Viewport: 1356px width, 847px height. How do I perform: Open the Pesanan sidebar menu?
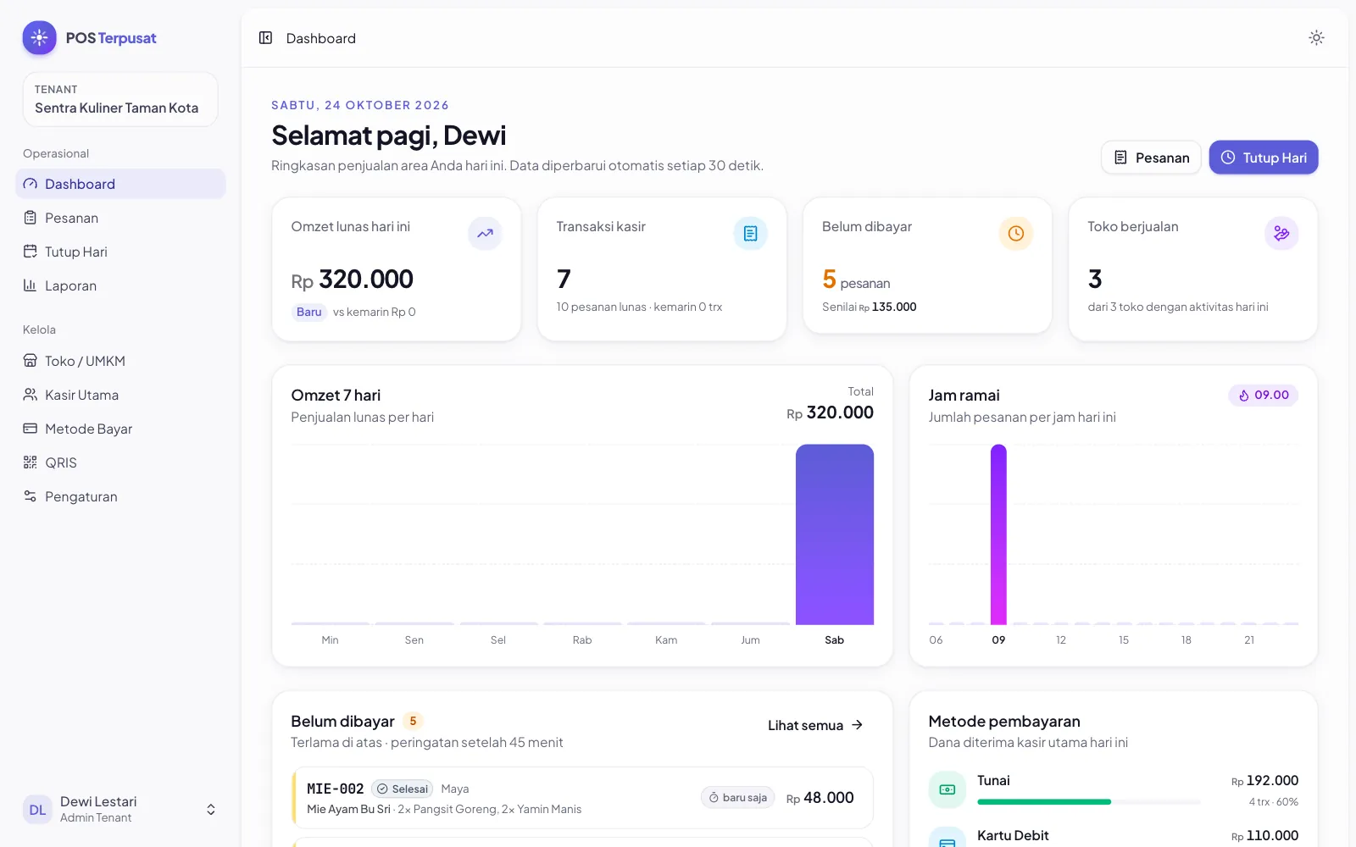pyautogui.click(x=120, y=218)
